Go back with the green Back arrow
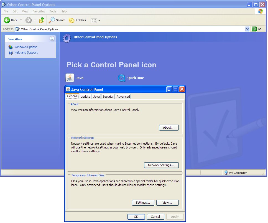The image size is (268, 223). click(x=7, y=20)
